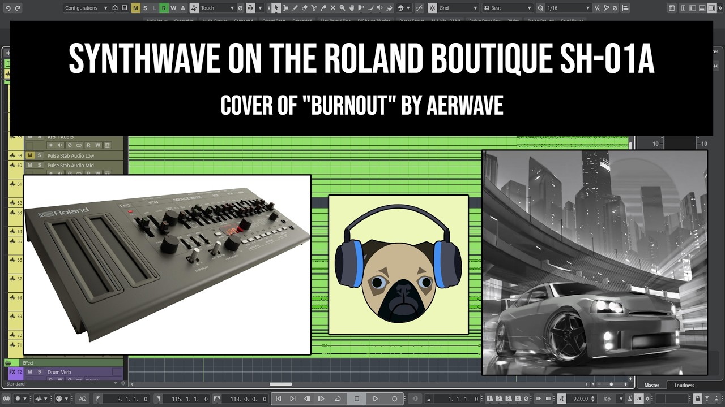Mute the Pulse Stab Audio Mid track

coord(30,166)
